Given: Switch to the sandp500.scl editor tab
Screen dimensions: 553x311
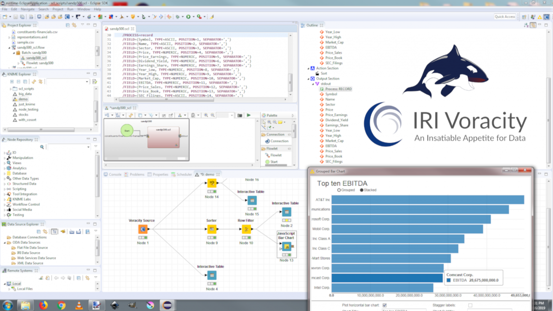Looking at the screenshot, I should 119,28.
